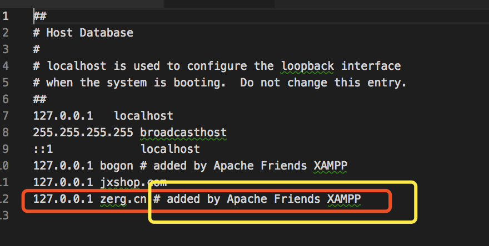This screenshot has width=489, height=246.
Task: Click the 255.255.255.255 IP address
Action: tap(83, 132)
